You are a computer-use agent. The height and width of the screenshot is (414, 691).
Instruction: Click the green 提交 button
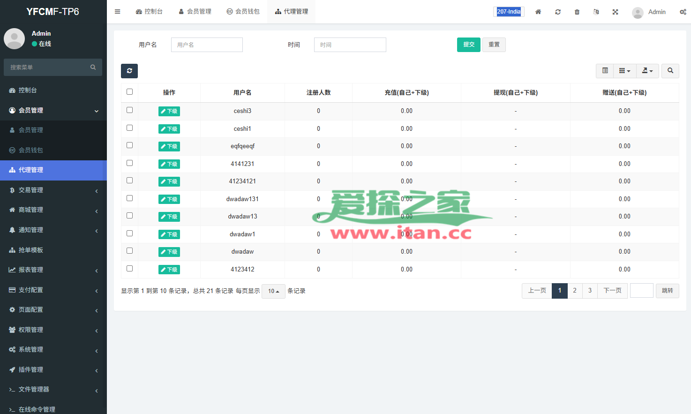point(468,45)
